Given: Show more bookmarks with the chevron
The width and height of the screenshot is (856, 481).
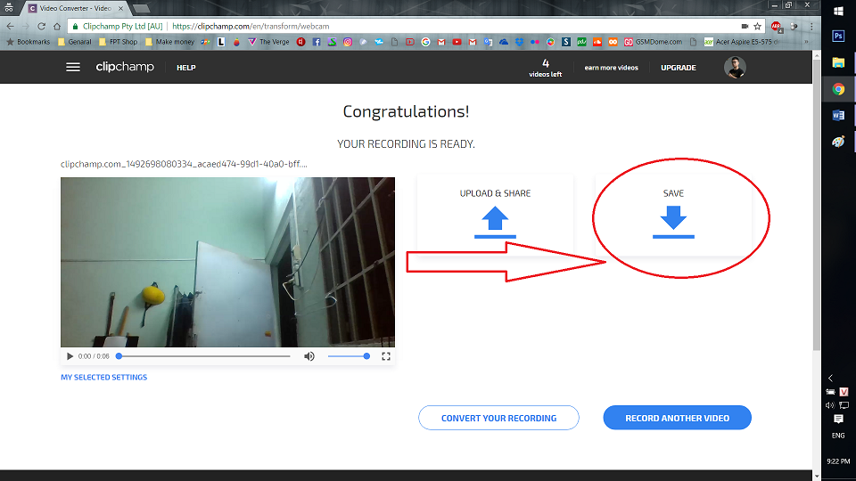Looking at the screenshot, I should [806, 42].
